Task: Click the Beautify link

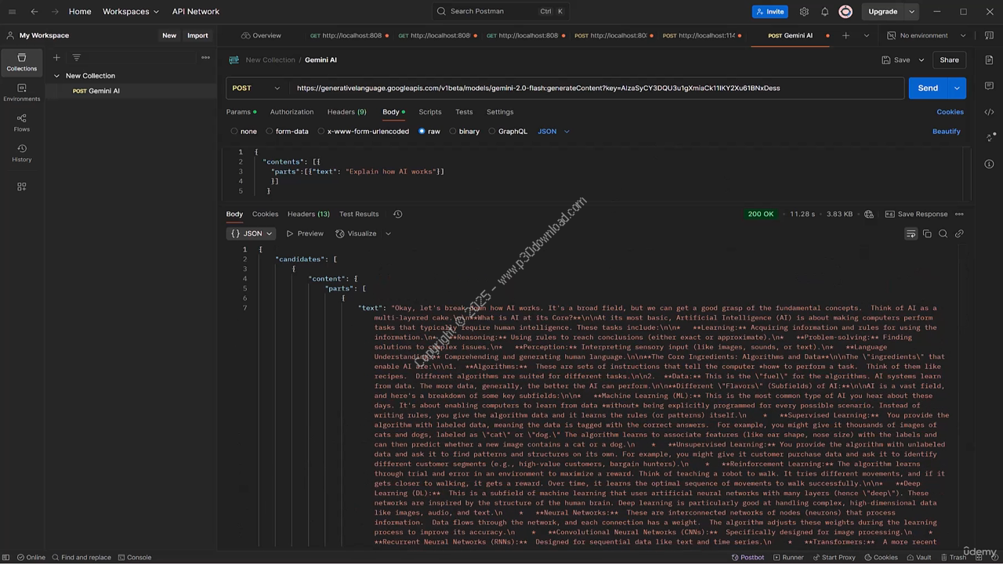Action: [x=946, y=132]
